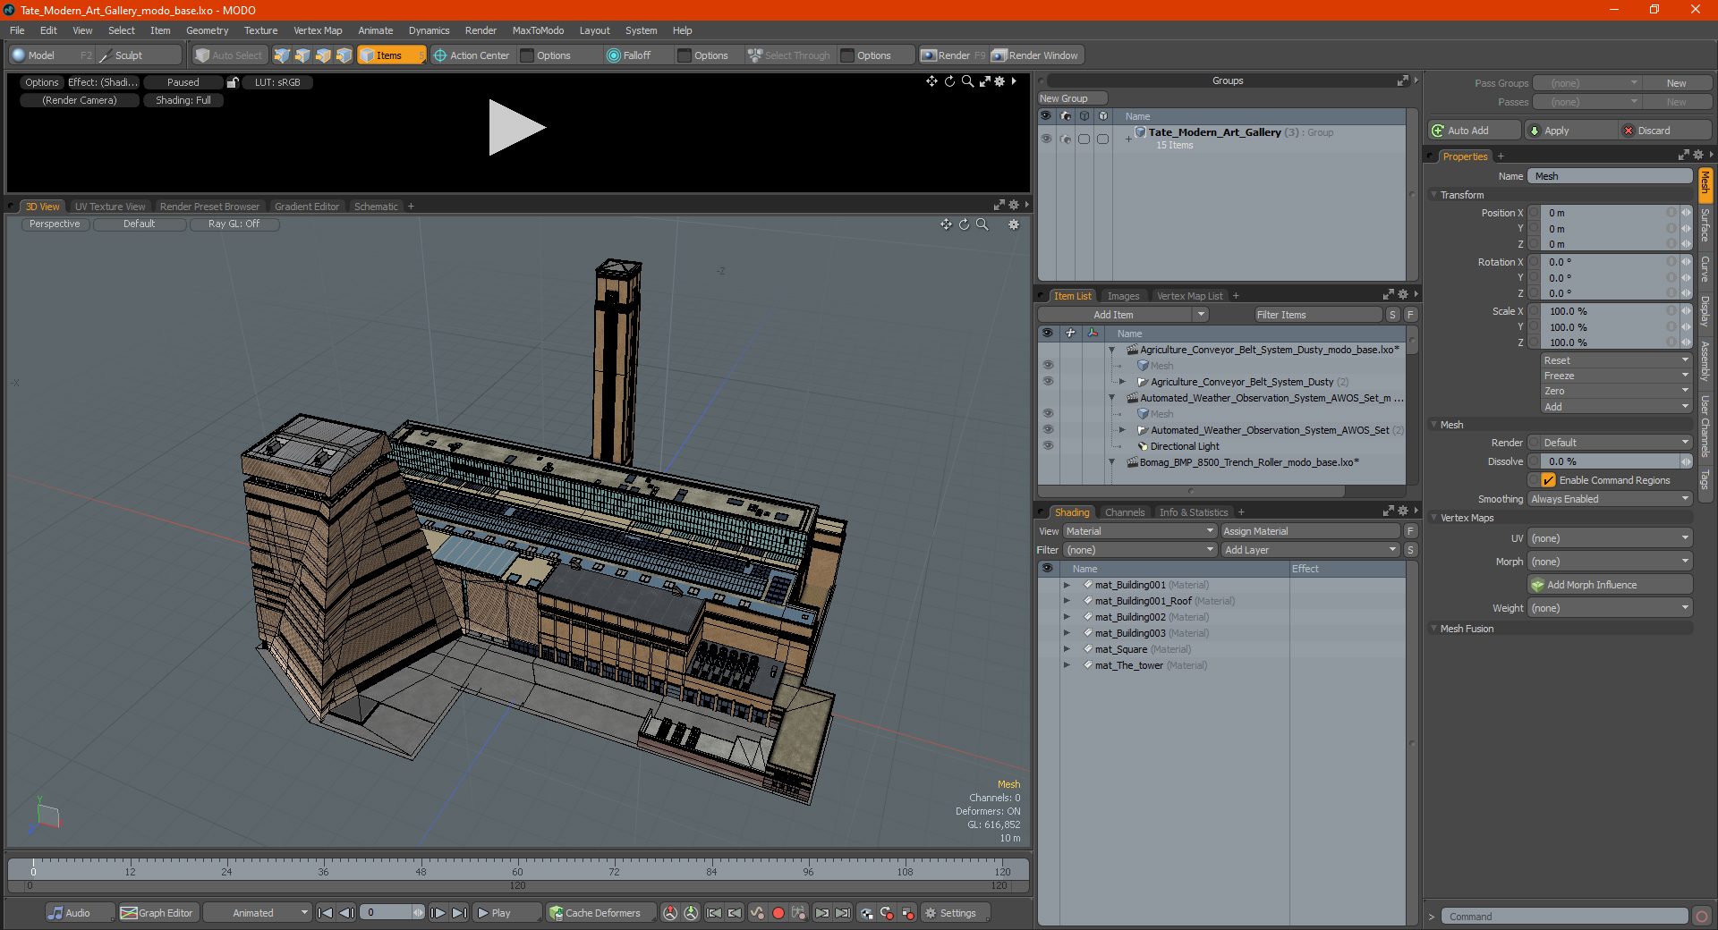
Task: Open Render Default dropdown
Action: pos(1610,443)
